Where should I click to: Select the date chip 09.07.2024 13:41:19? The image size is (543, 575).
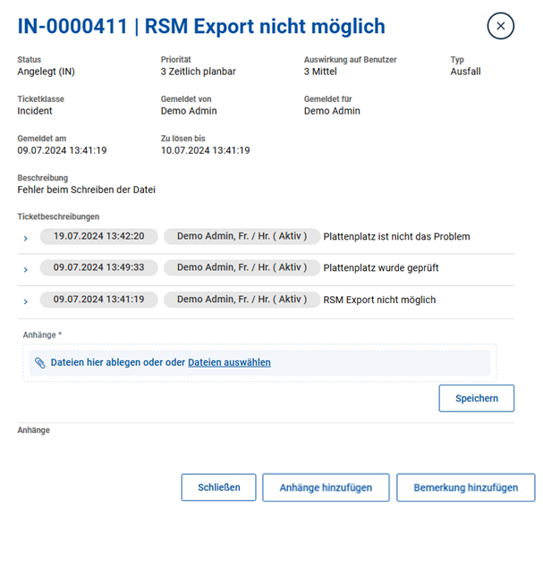pyautogui.click(x=99, y=300)
